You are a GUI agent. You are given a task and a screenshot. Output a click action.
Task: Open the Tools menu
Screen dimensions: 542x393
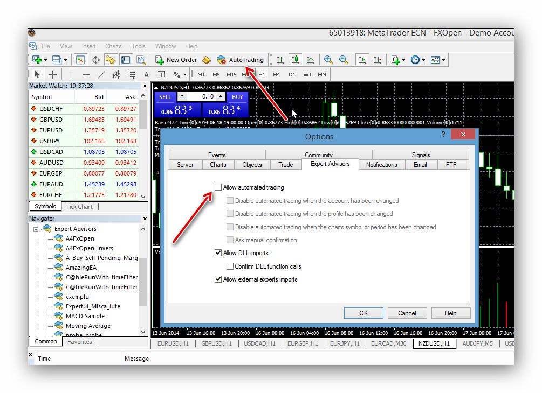[138, 46]
